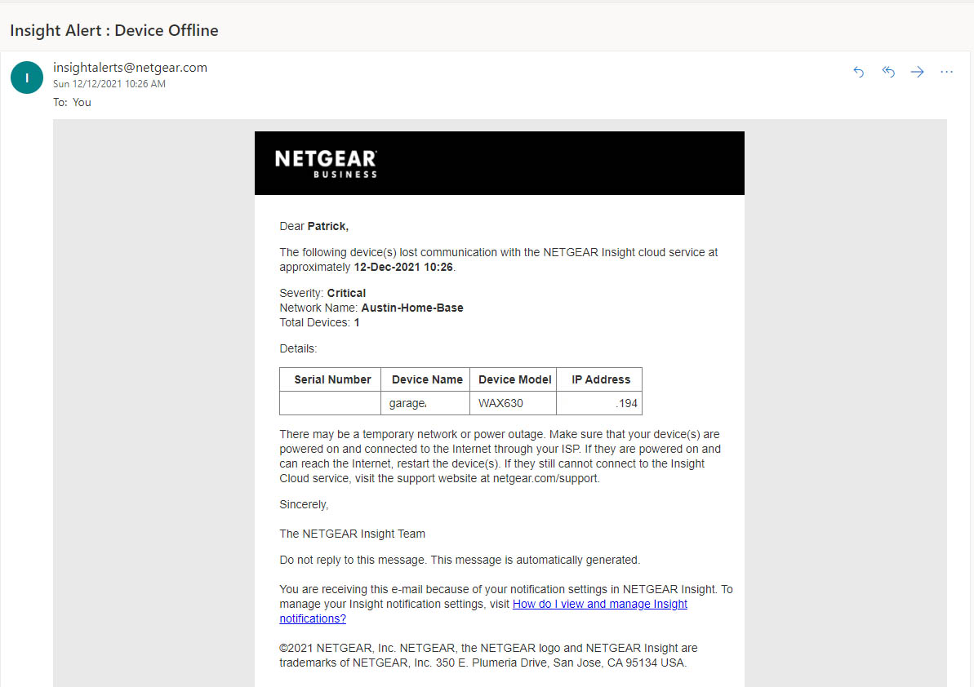974x687 pixels.
Task: Click the email subject 'Insight Alert : Device Offline'
Action: click(x=114, y=30)
